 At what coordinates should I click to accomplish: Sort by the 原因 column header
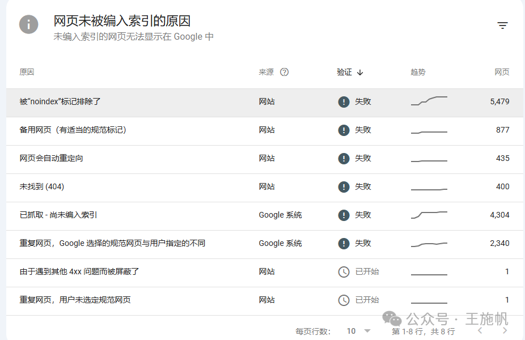click(x=27, y=72)
